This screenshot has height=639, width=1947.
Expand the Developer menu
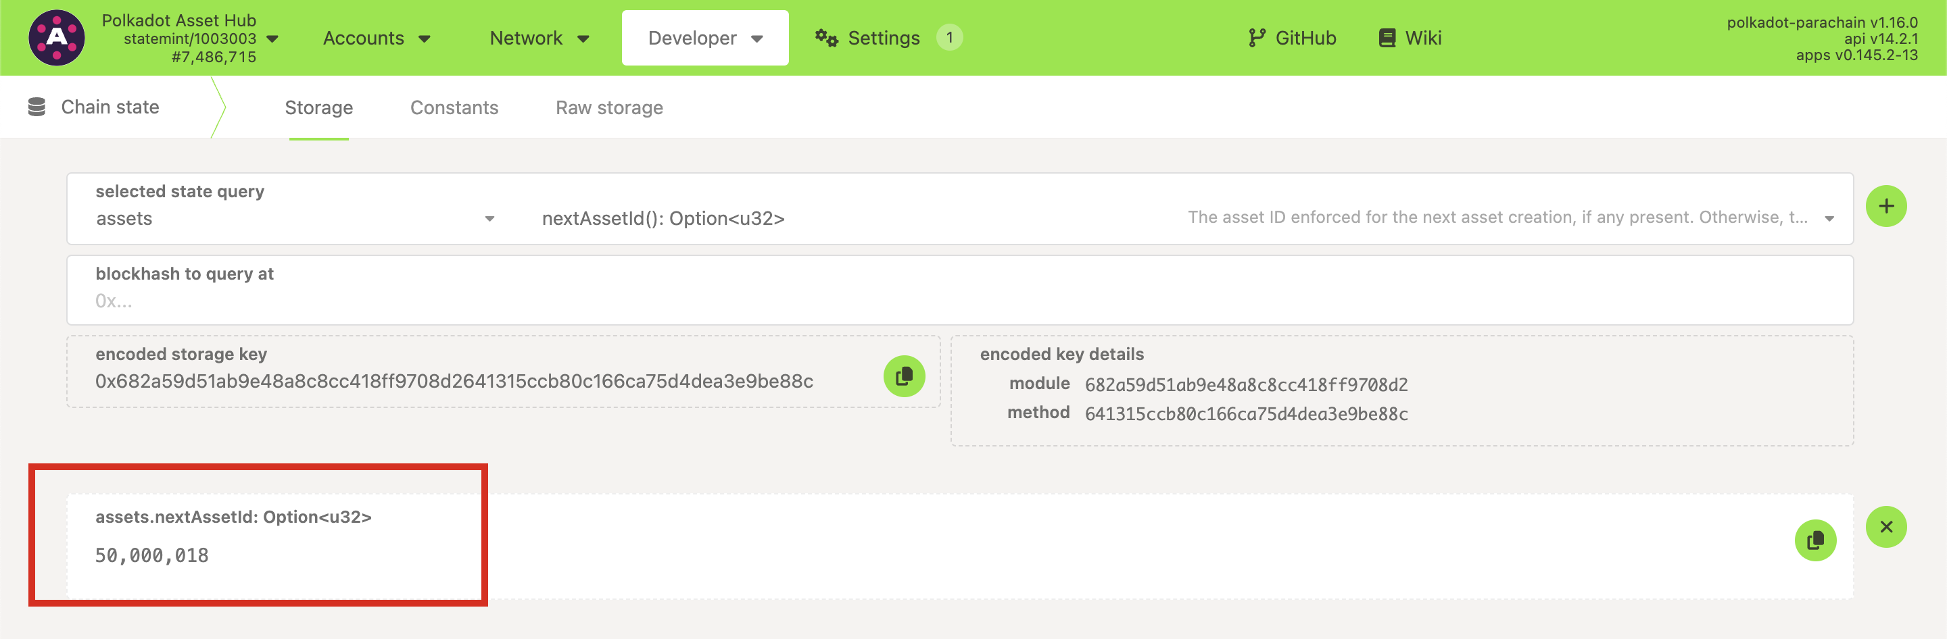coord(704,38)
